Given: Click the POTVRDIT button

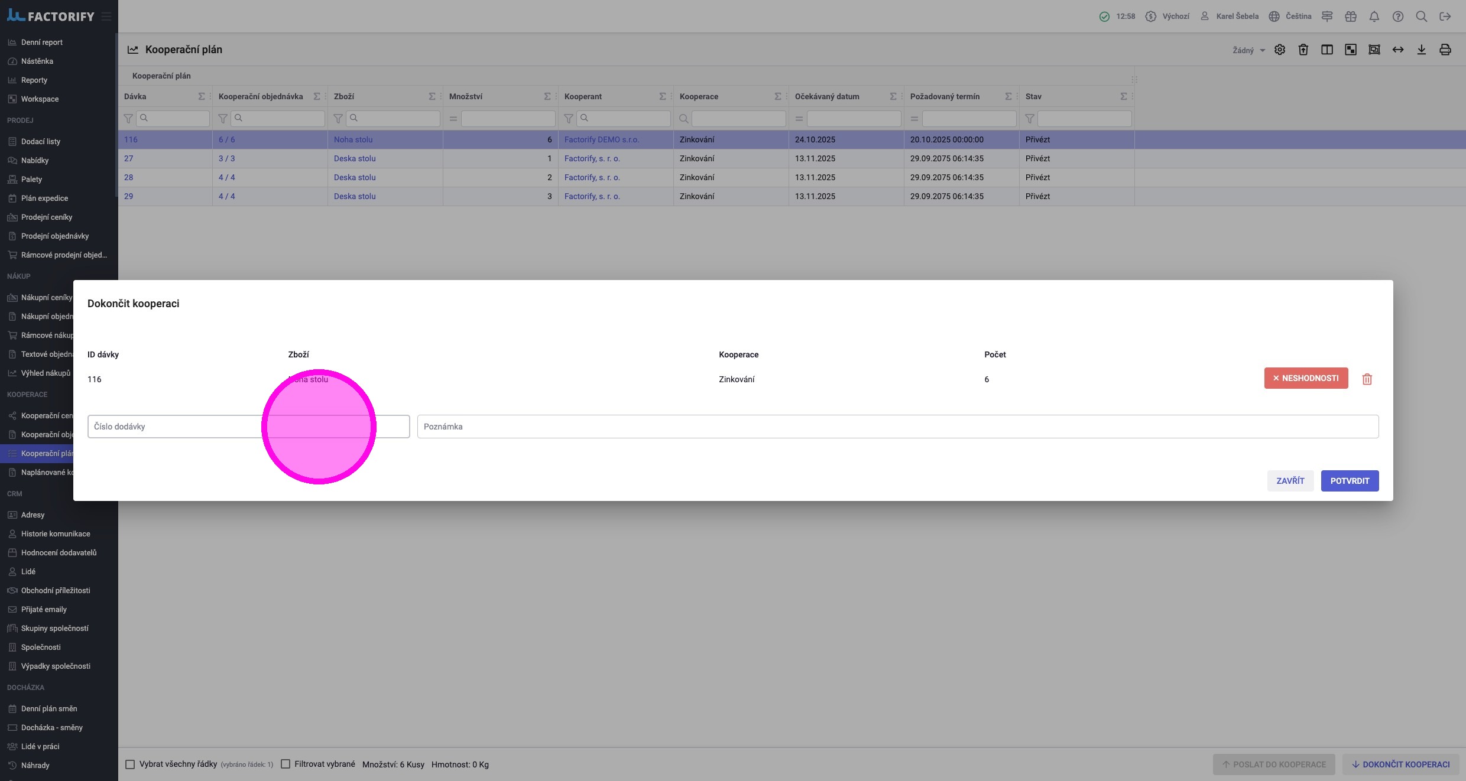Looking at the screenshot, I should (1350, 481).
